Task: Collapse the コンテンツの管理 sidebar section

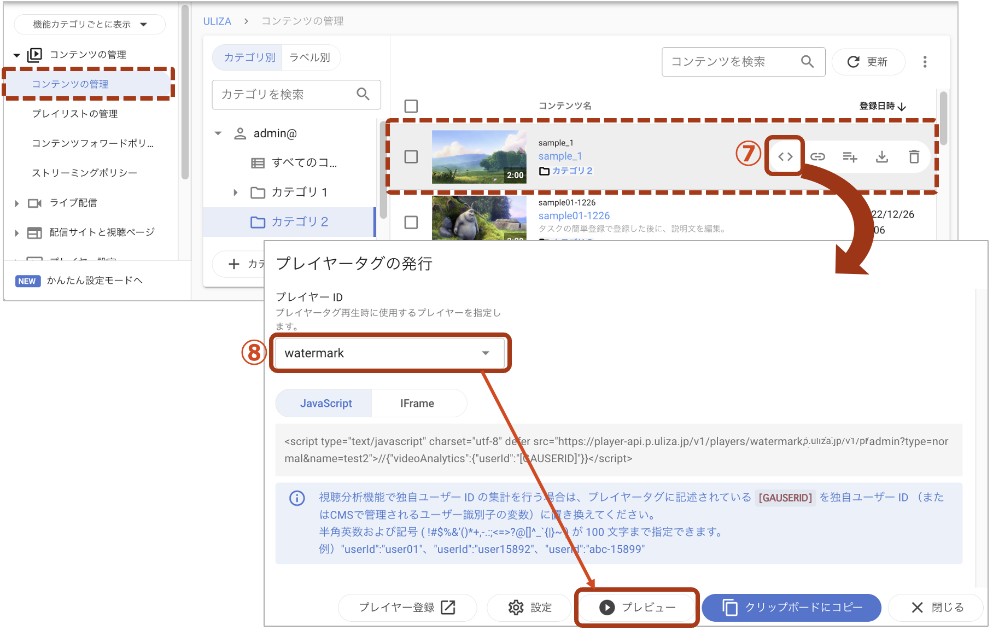Action: click(x=17, y=55)
